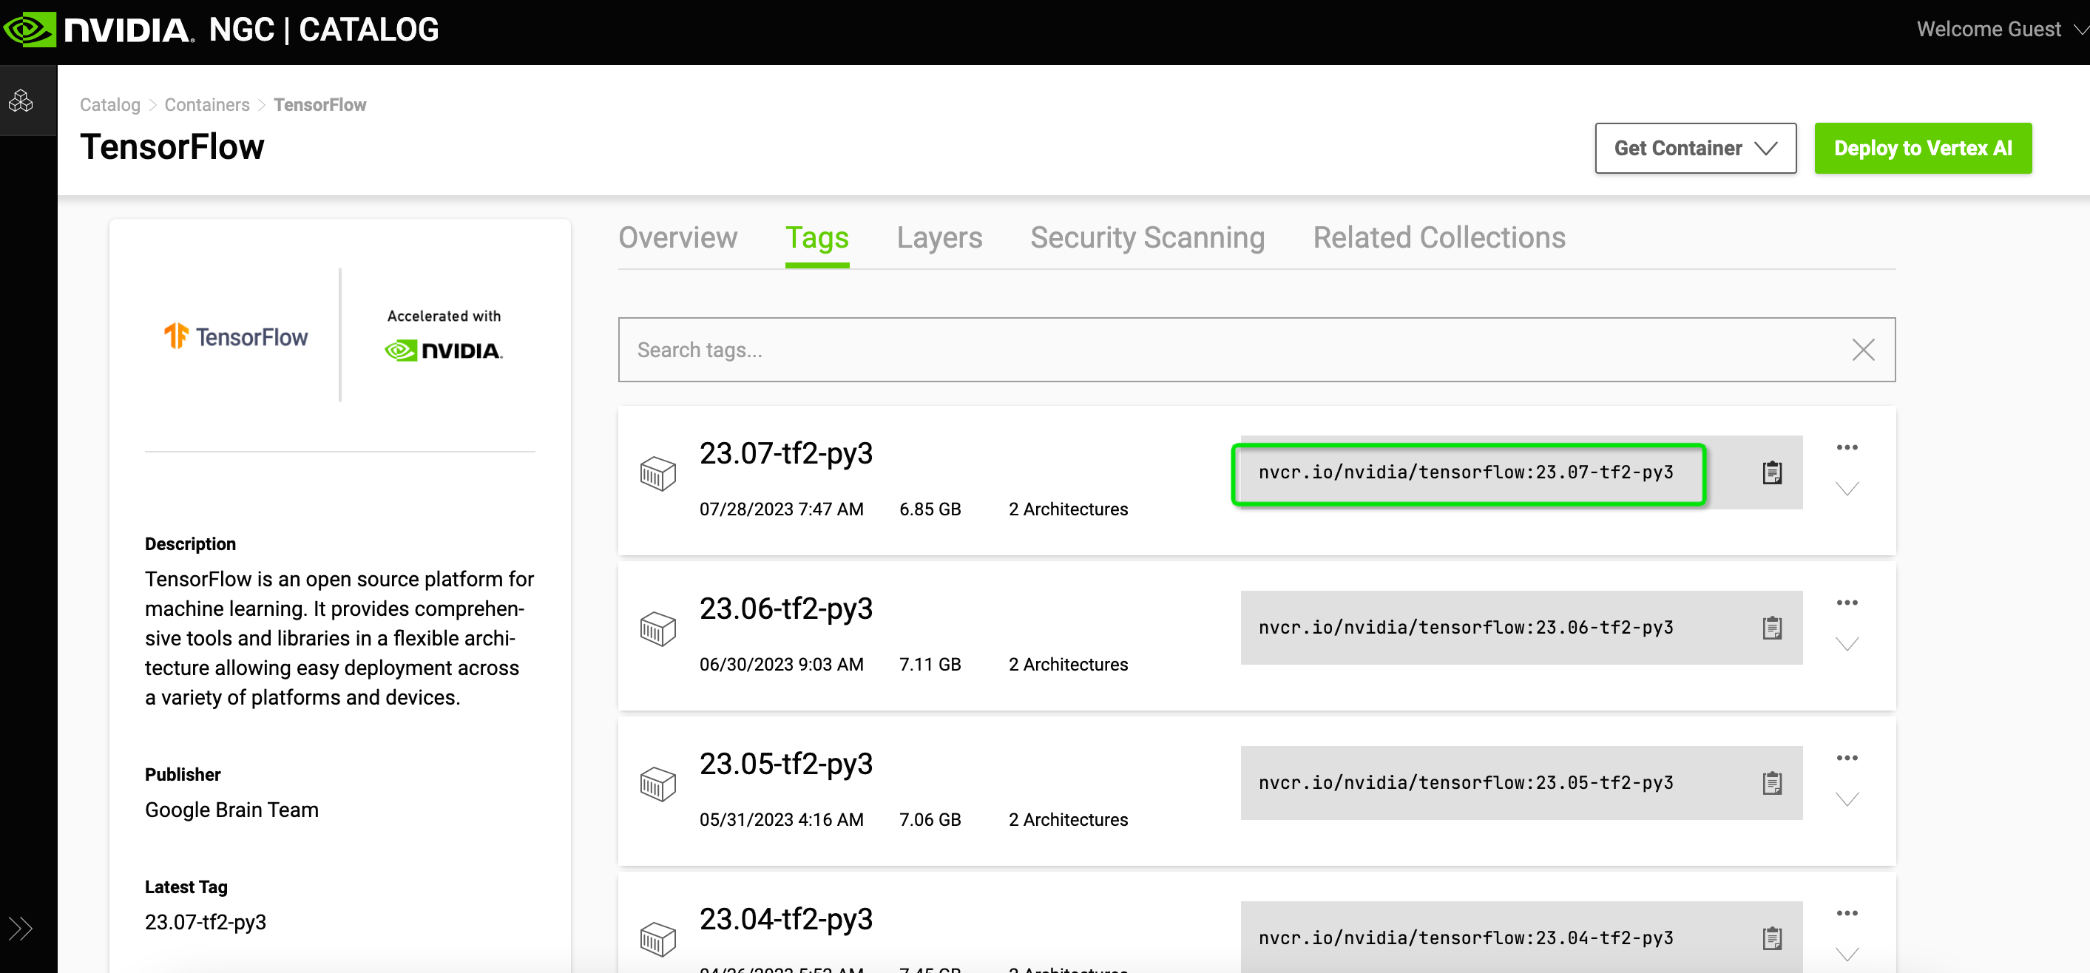Click the TensorFlow logo in the info card
This screenshot has height=973, width=2090.
[235, 336]
